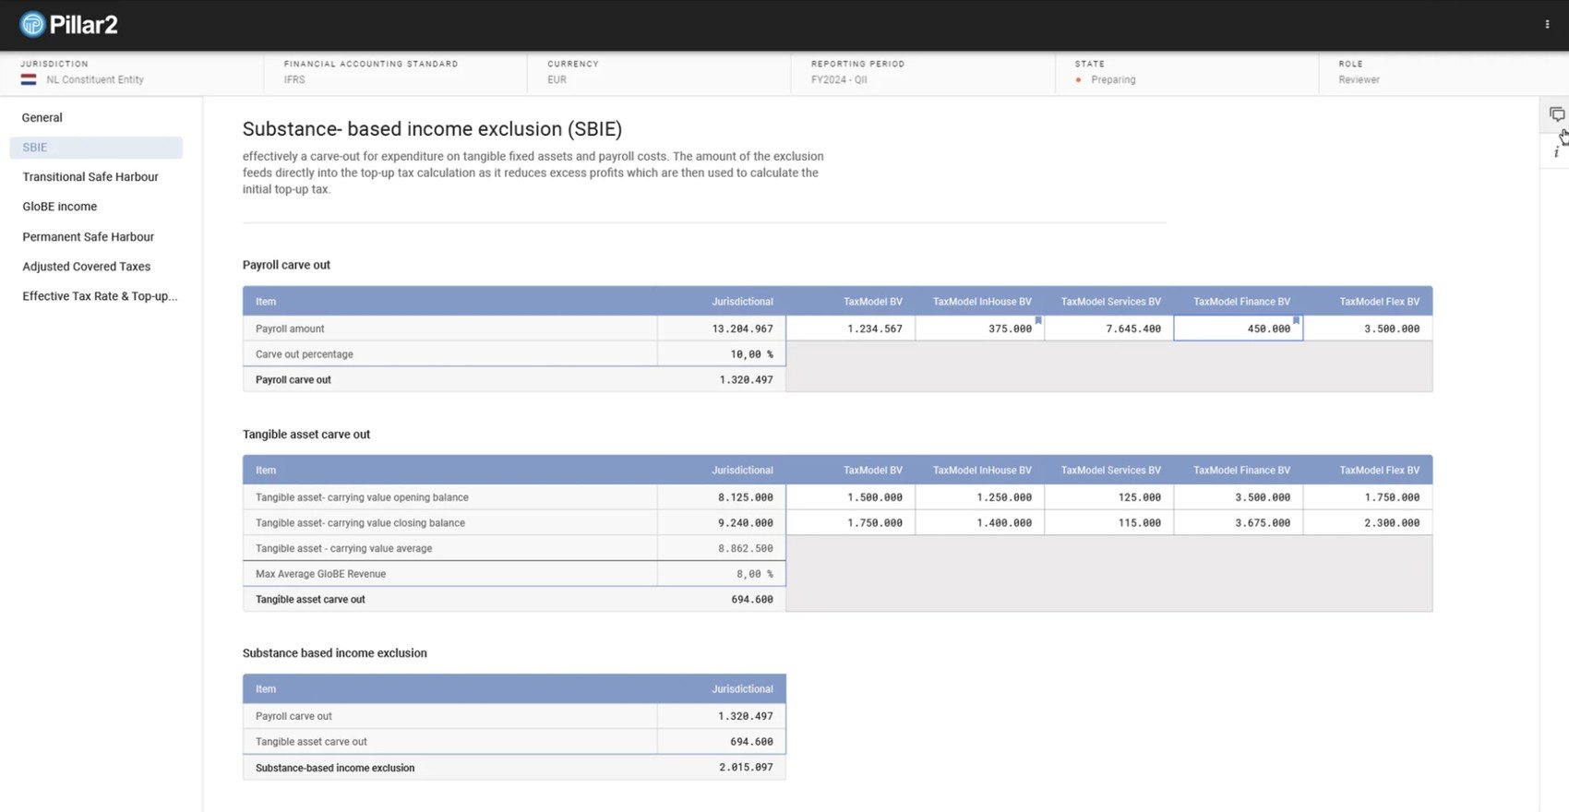Click the info icon in the right rail
Image resolution: width=1569 pixels, height=812 pixels.
click(x=1556, y=152)
